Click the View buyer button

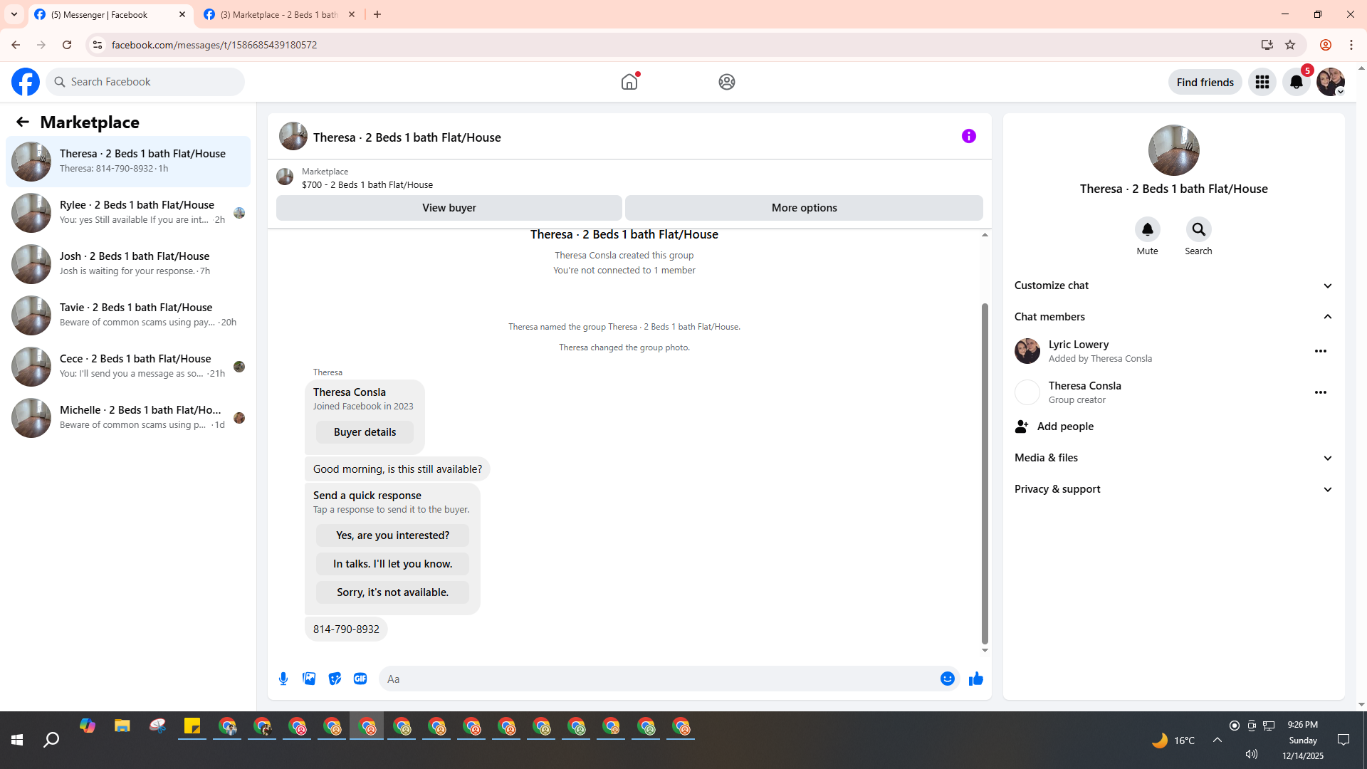coord(449,208)
